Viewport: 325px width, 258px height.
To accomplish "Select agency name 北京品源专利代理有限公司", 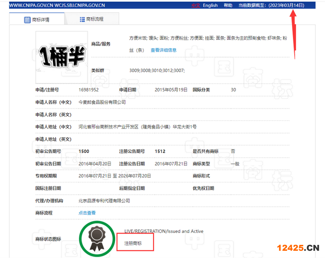I will click(104, 201).
